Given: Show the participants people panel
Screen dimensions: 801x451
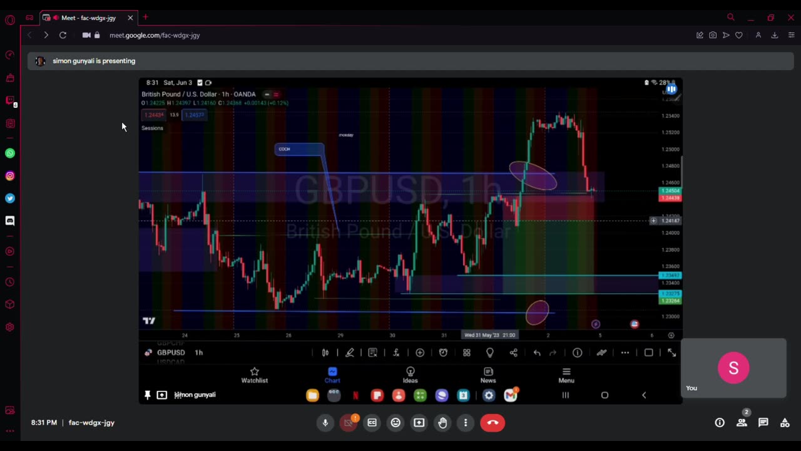Looking at the screenshot, I should pyautogui.click(x=742, y=423).
